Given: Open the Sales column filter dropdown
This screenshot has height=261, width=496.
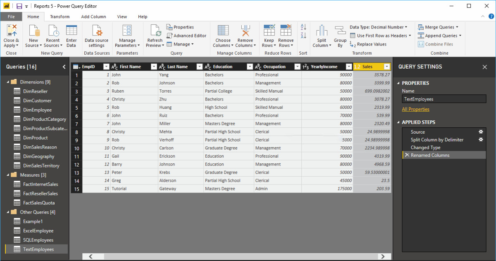Looking at the screenshot, I should pyautogui.click(x=387, y=67).
